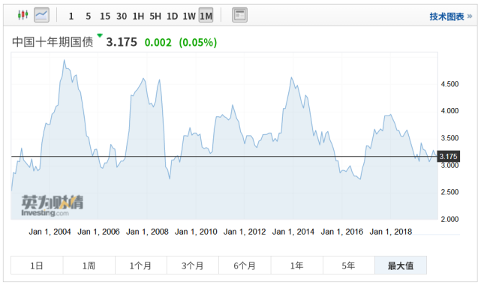
Task: Click the 3.500 axis label
Action: 449,138
